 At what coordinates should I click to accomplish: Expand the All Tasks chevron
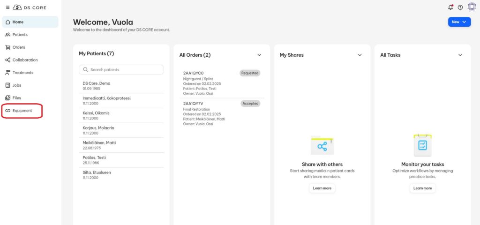[x=460, y=55]
